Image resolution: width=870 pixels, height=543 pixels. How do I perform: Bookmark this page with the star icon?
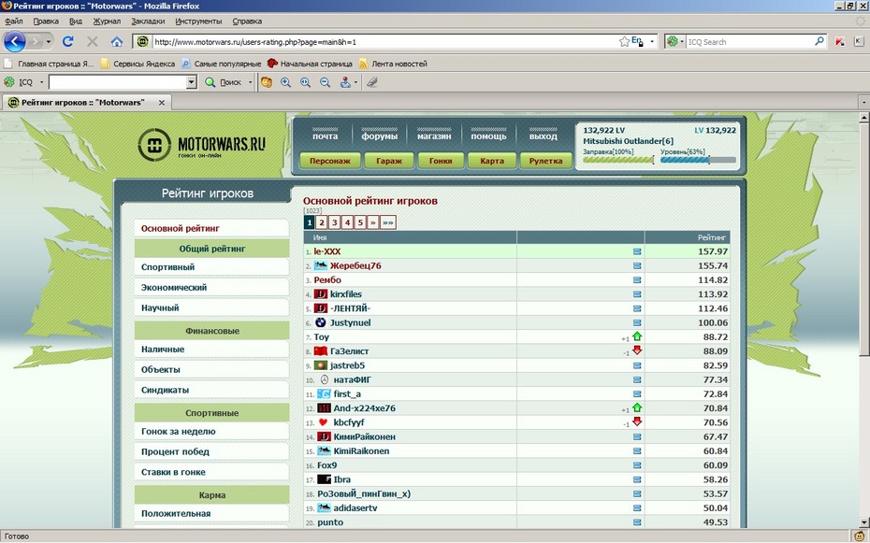624,42
